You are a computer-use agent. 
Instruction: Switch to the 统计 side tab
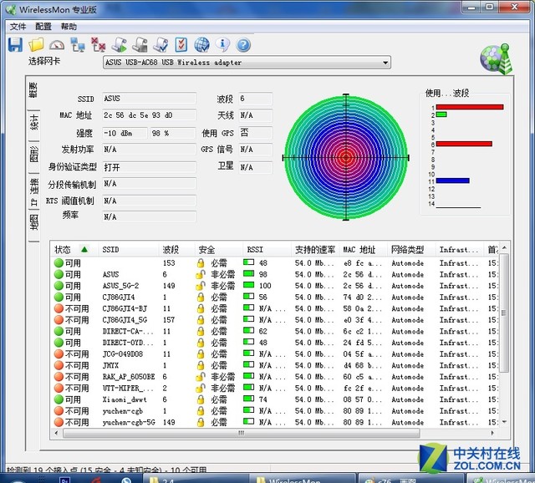[x=33, y=122]
